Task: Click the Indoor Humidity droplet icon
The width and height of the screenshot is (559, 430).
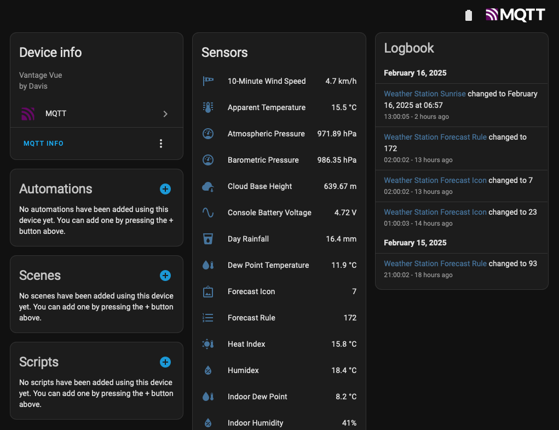Action: [208, 422]
